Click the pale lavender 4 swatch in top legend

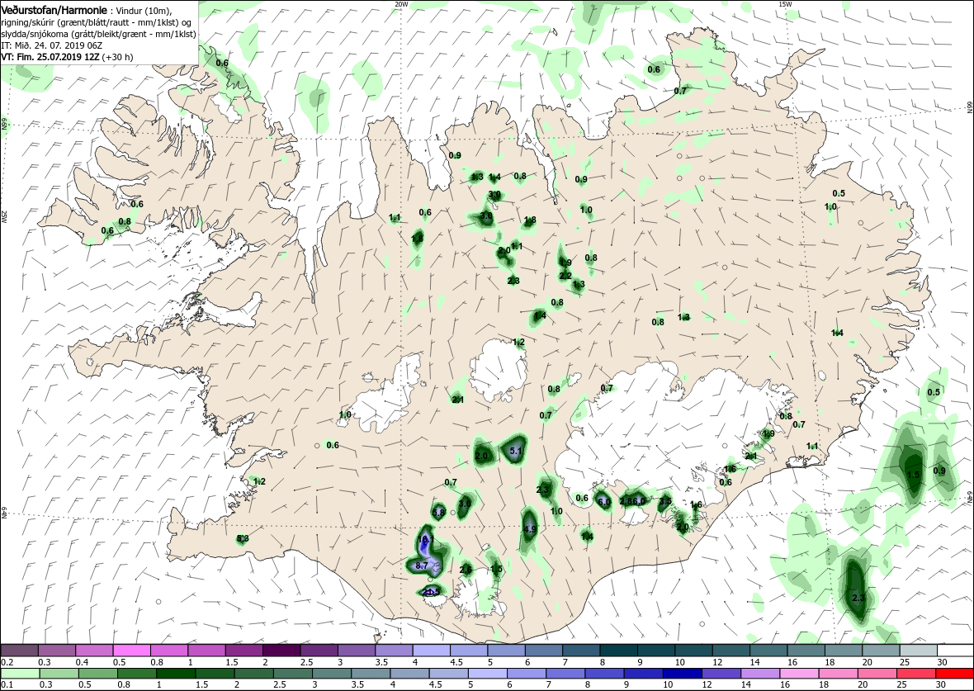coord(431,650)
